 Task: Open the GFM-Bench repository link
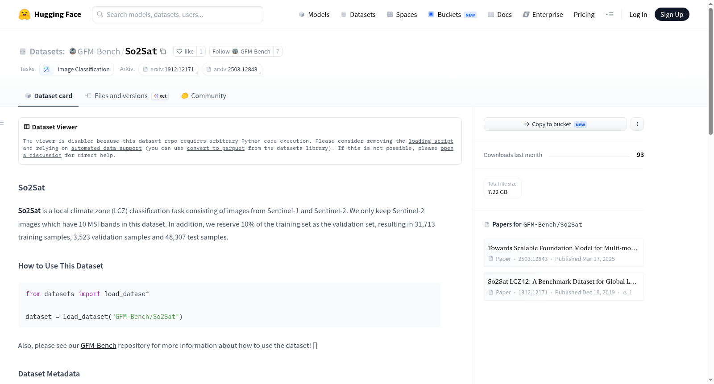click(98, 346)
